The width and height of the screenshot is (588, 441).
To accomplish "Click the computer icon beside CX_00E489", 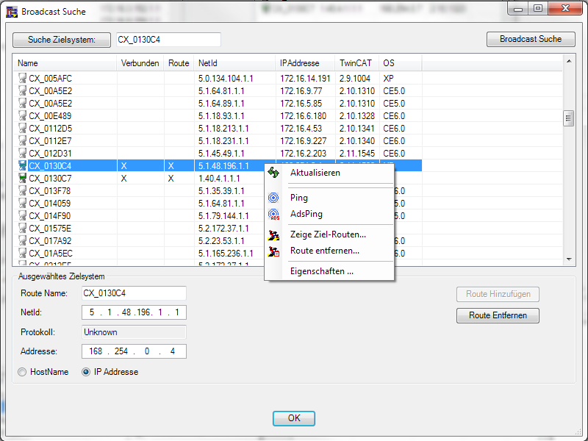I will 23,116.
